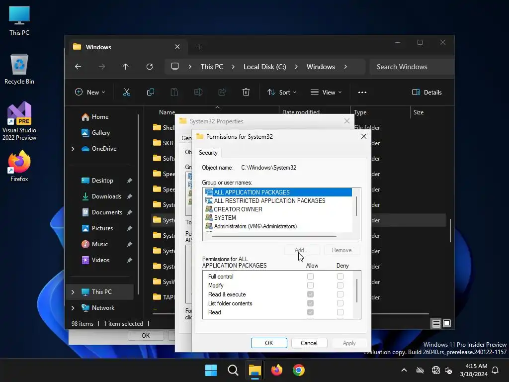This screenshot has height=382, width=509.
Task: Show hidden system tray icons chevron
Action: [404, 370]
